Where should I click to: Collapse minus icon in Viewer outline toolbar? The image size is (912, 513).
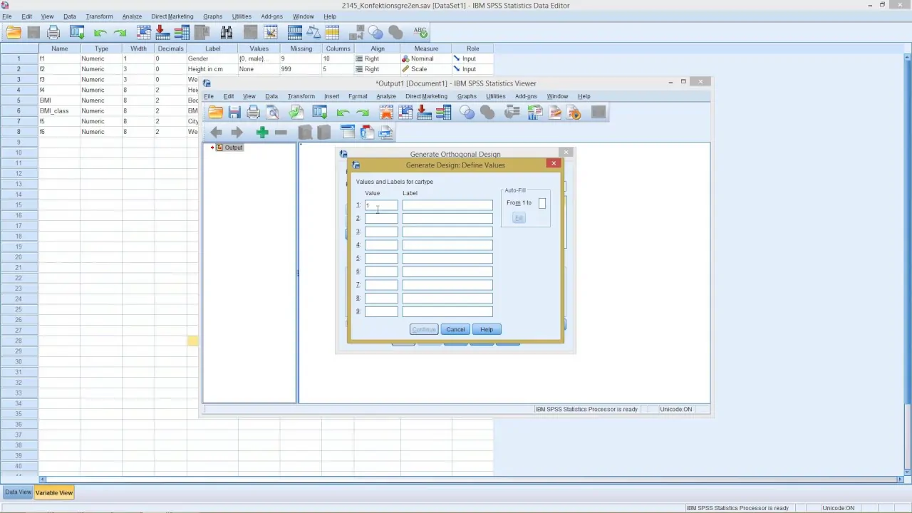tap(281, 133)
